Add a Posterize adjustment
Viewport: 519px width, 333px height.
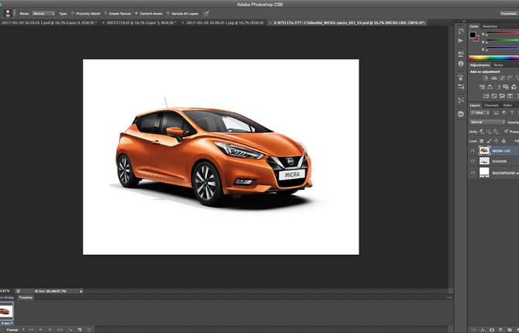(494, 96)
